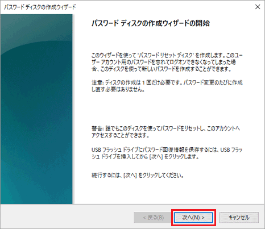Click the note starting 注意: ディスクの作成は
Viewport: 265px width, 229px height.
pyautogui.click(x=167, y=86)
